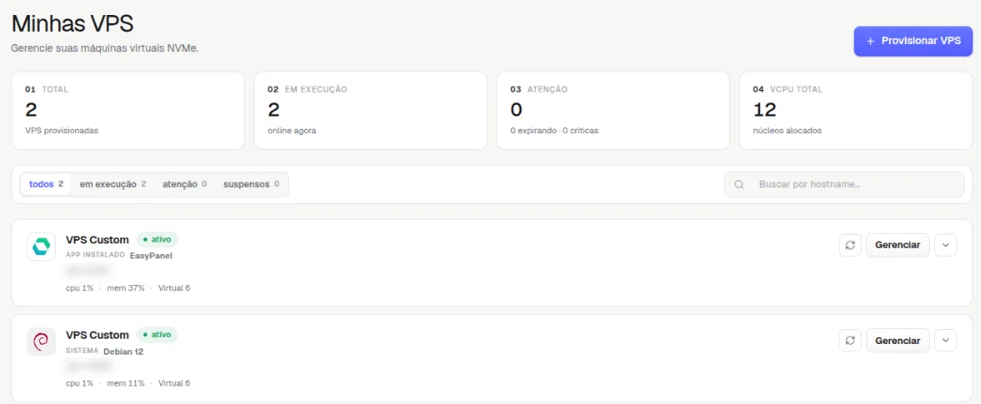The width and height of the screenshot is (981, 404).
Task: Click the 'online agora' caption
Action: tap(292, 131)
